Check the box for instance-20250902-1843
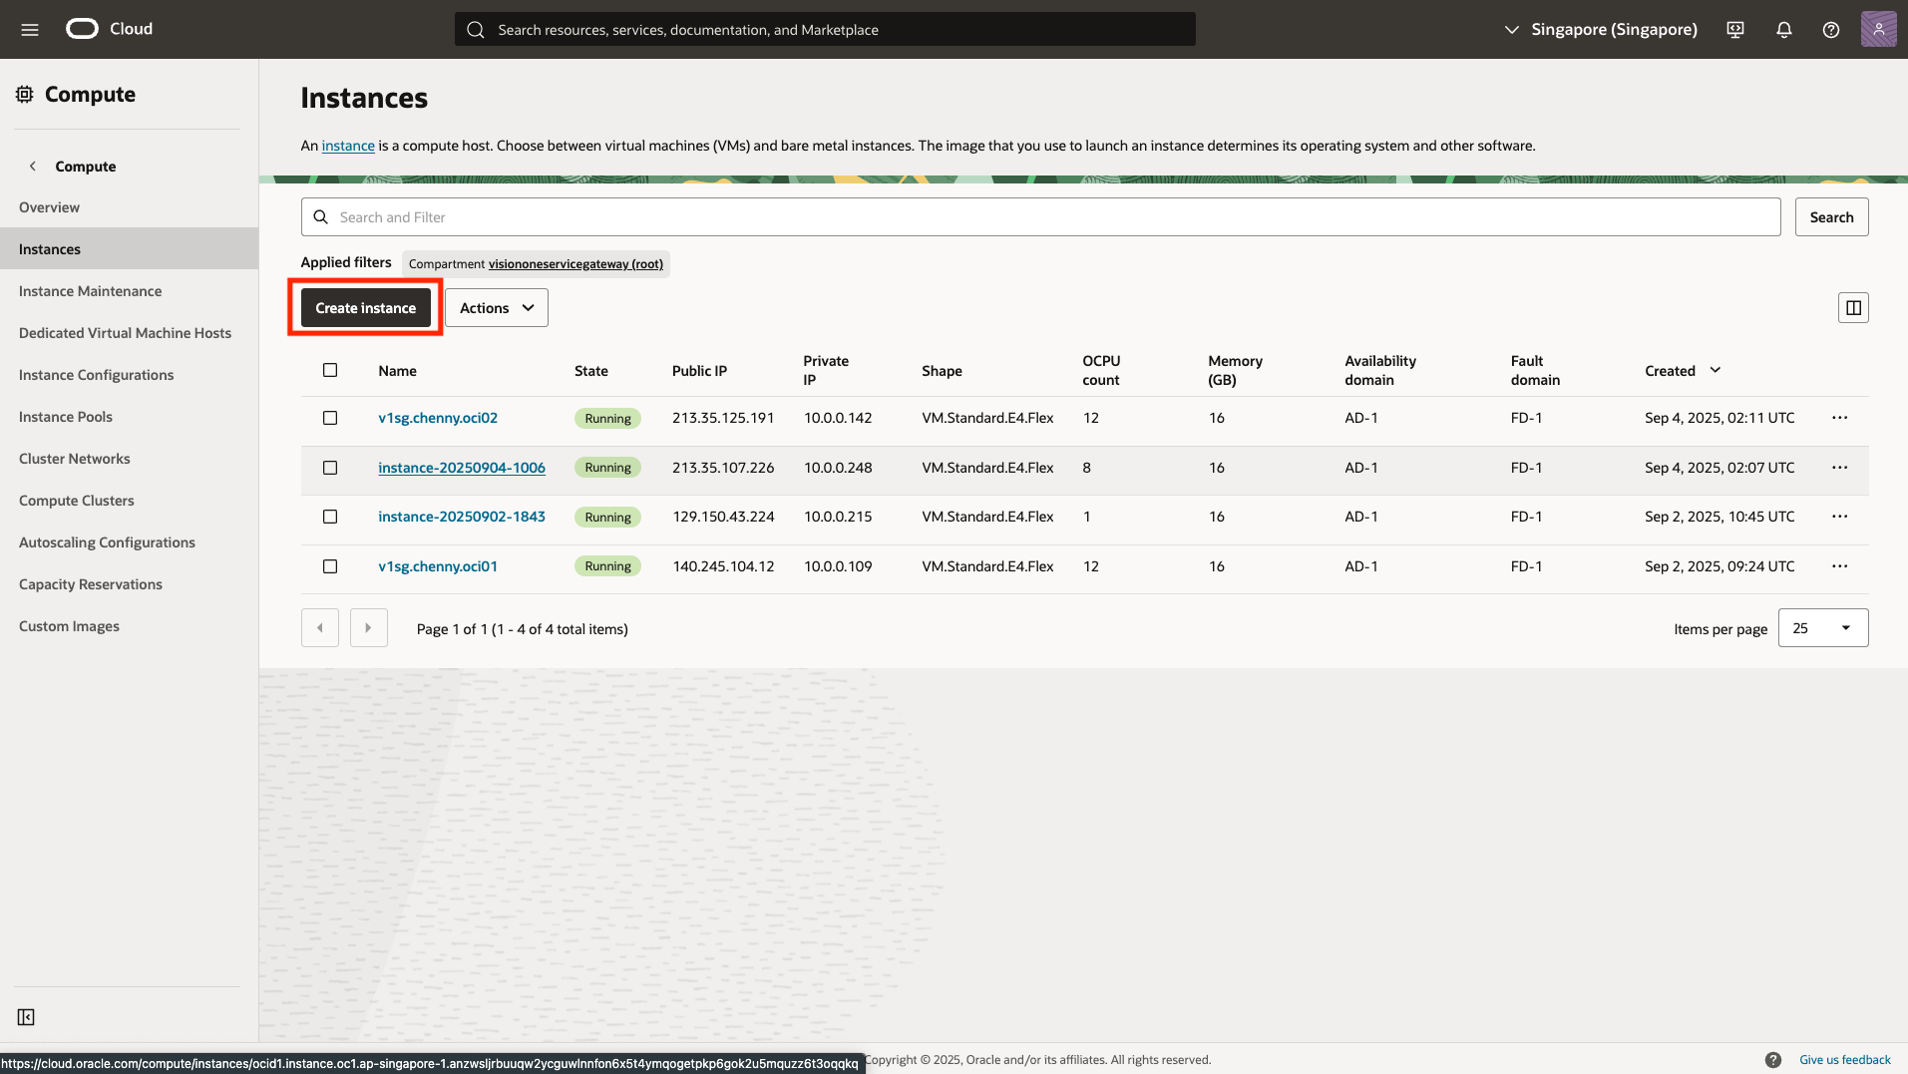1908x1074 pixels. (330, 517)
